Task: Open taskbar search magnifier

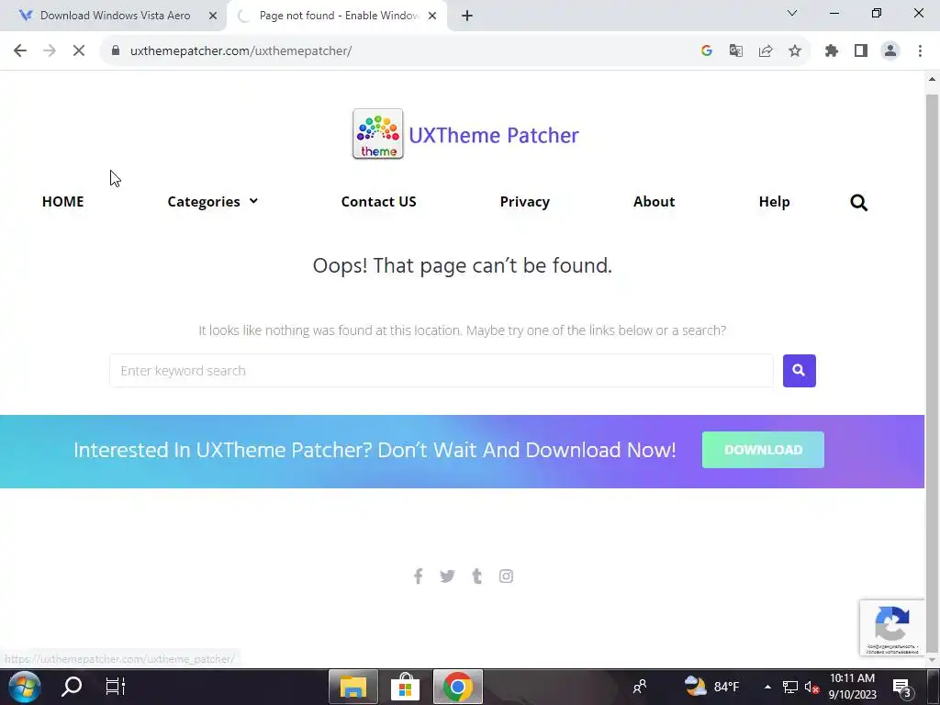Action: point(72,687)
